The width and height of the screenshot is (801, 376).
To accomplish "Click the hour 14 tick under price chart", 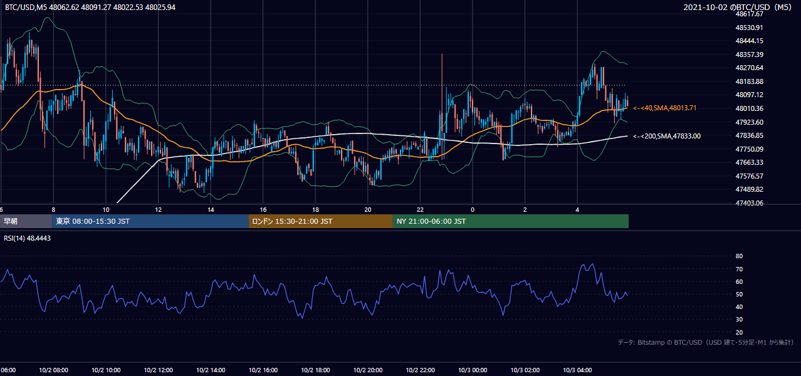I will coord(211,209).
